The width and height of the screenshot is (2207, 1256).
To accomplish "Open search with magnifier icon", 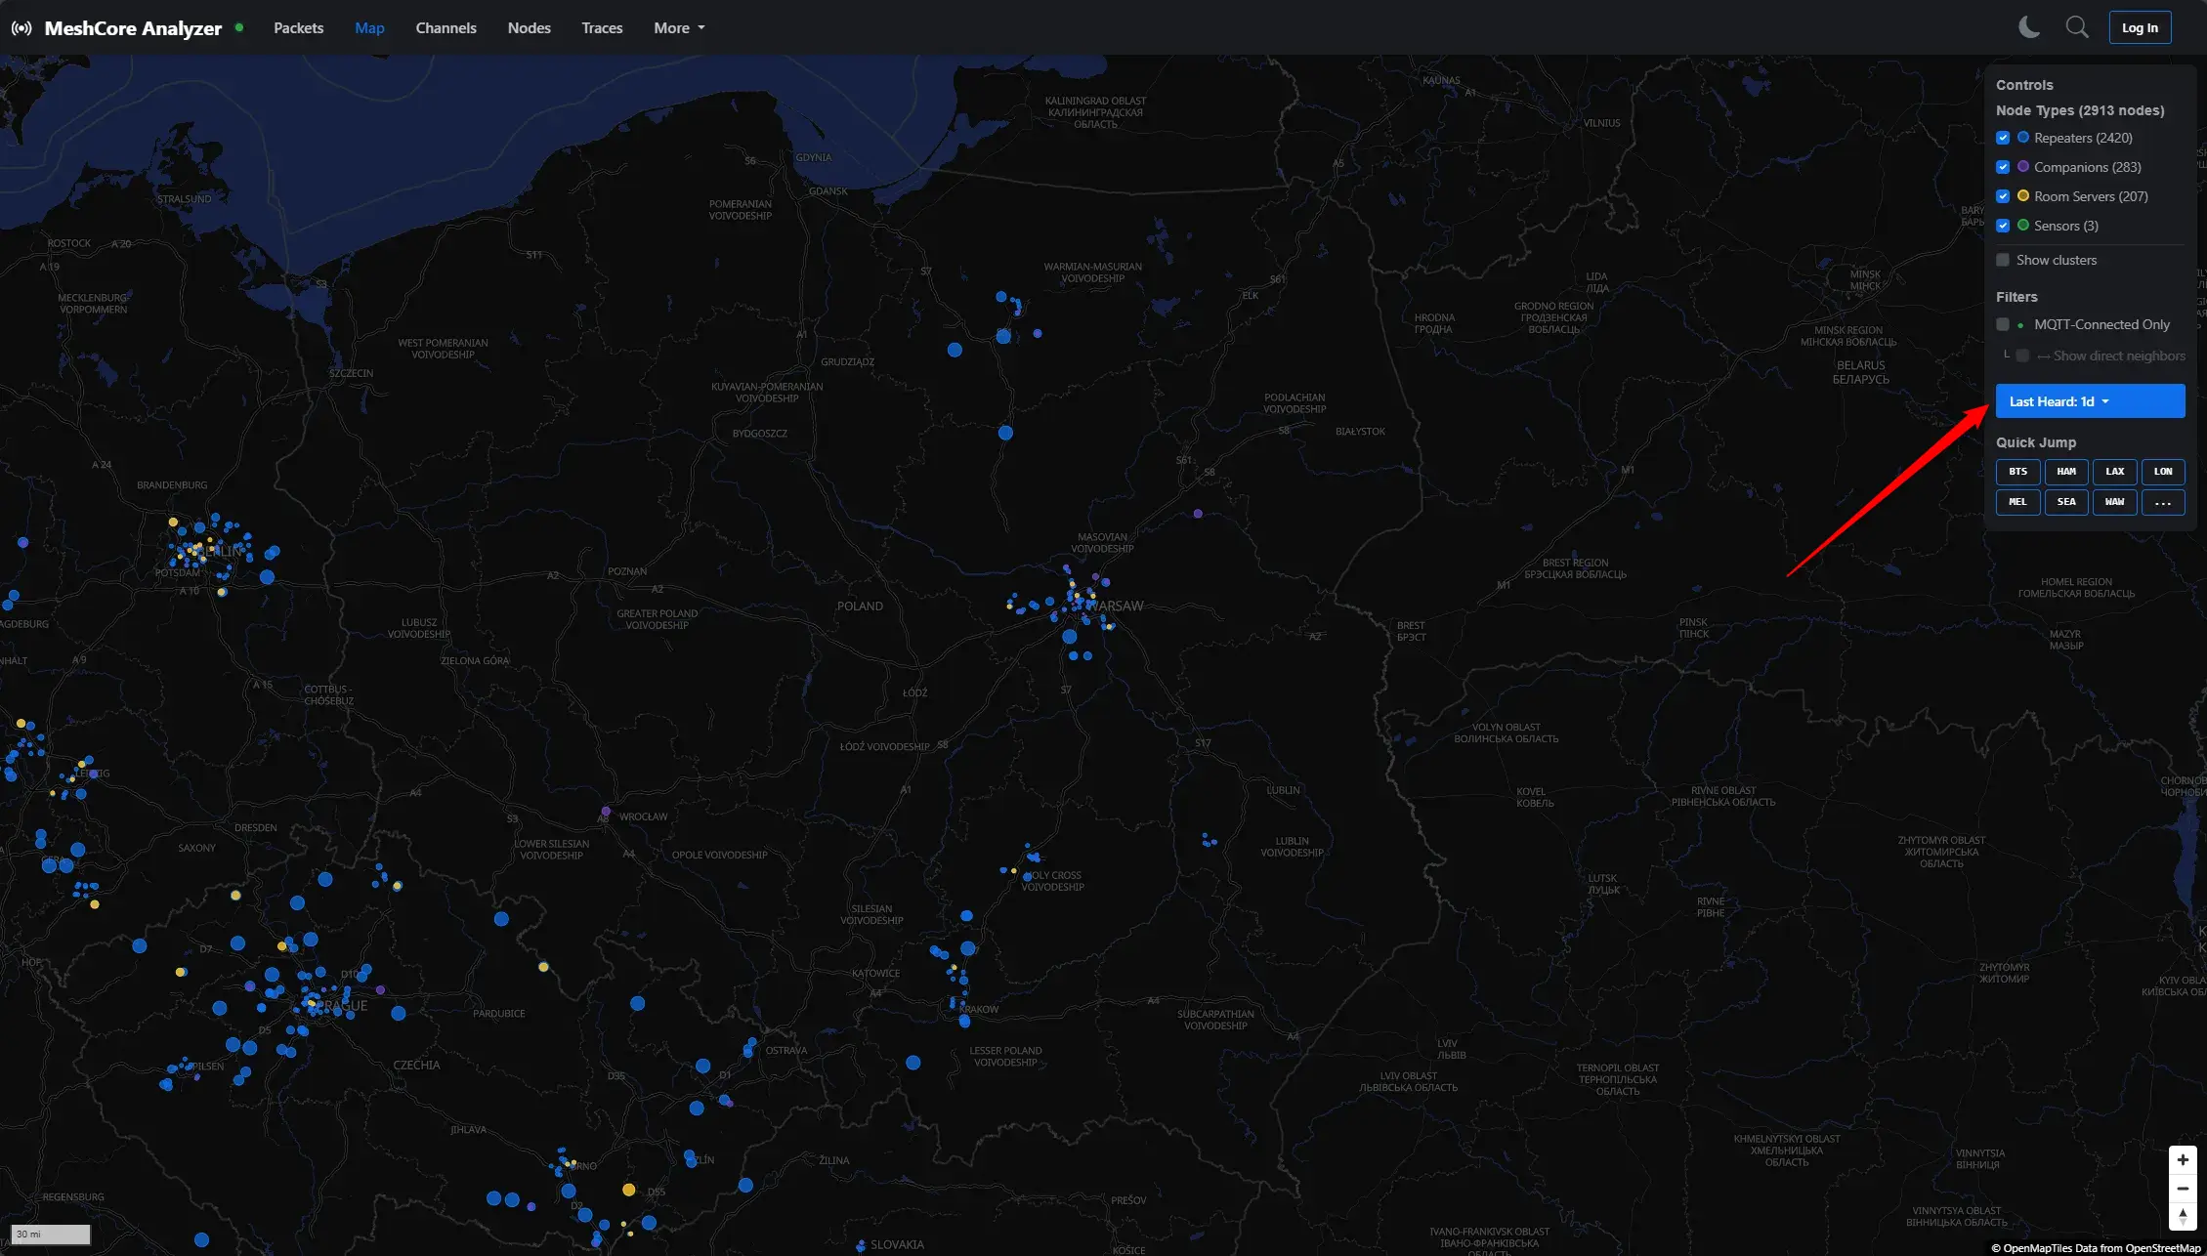I will click(2077, 27).
